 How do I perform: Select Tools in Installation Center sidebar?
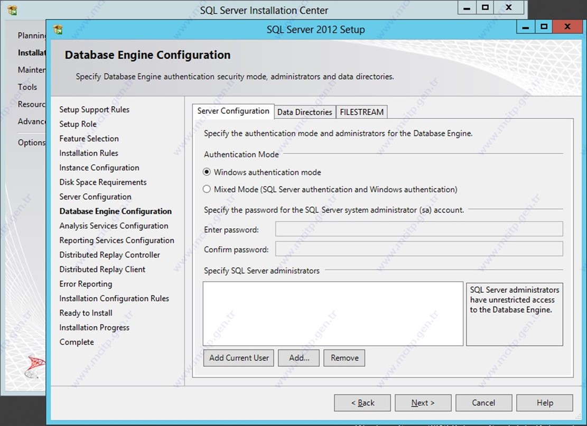click(x=27, y=87)
